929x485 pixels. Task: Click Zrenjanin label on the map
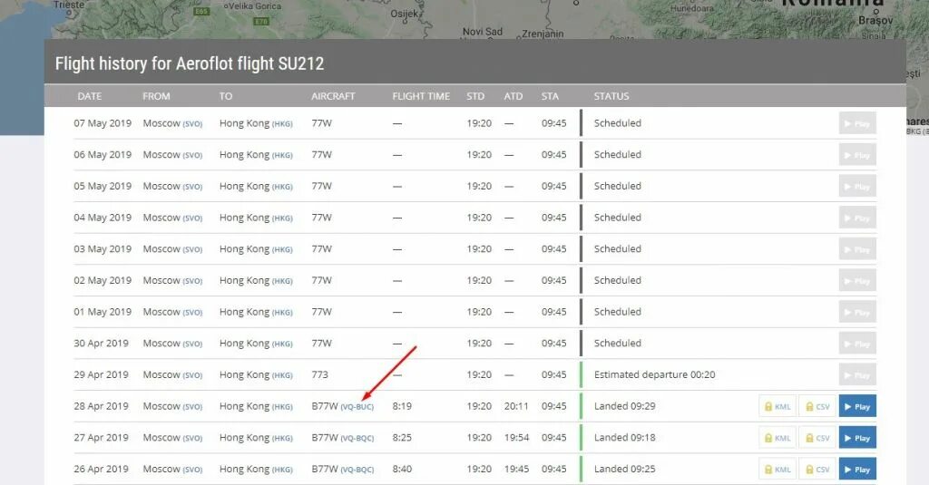pyautogui.click(x=543, y=34)
